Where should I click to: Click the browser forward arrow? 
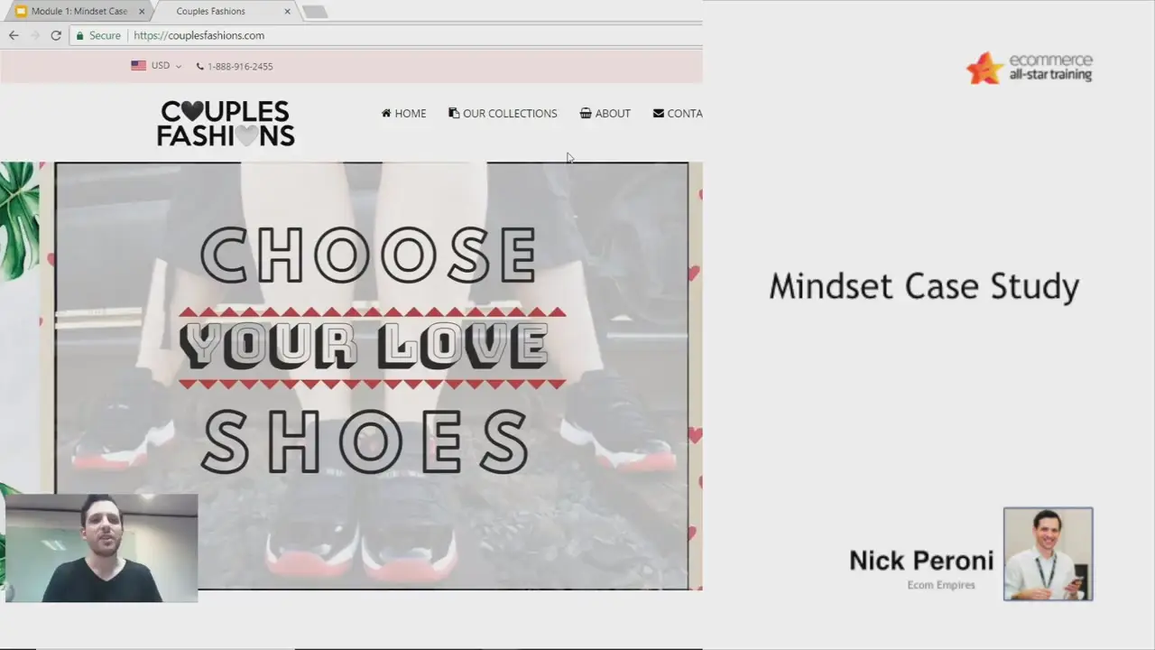(35, 35)
